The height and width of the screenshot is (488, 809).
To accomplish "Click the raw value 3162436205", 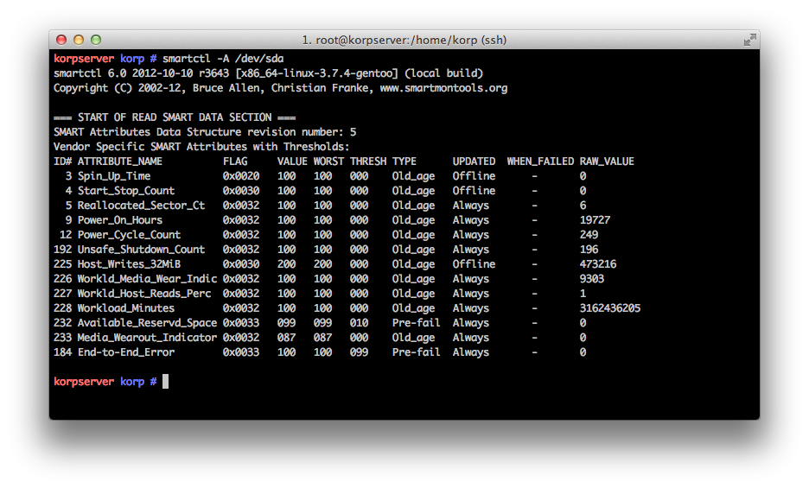I will [x=610, y=308].
